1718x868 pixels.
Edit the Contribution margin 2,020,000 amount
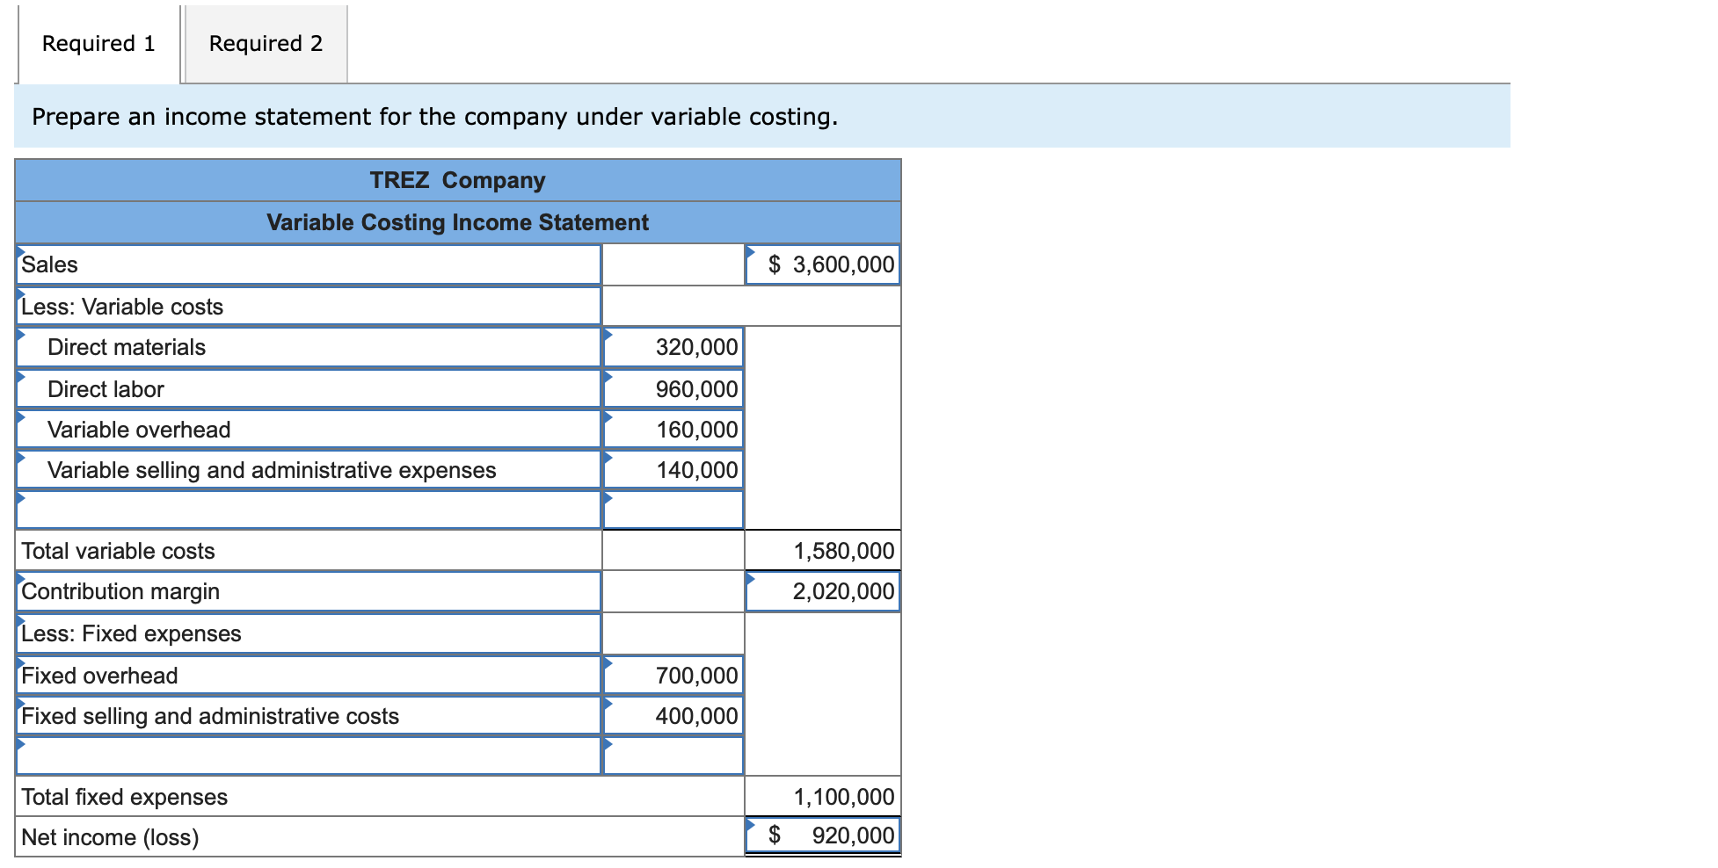(823, 591)
